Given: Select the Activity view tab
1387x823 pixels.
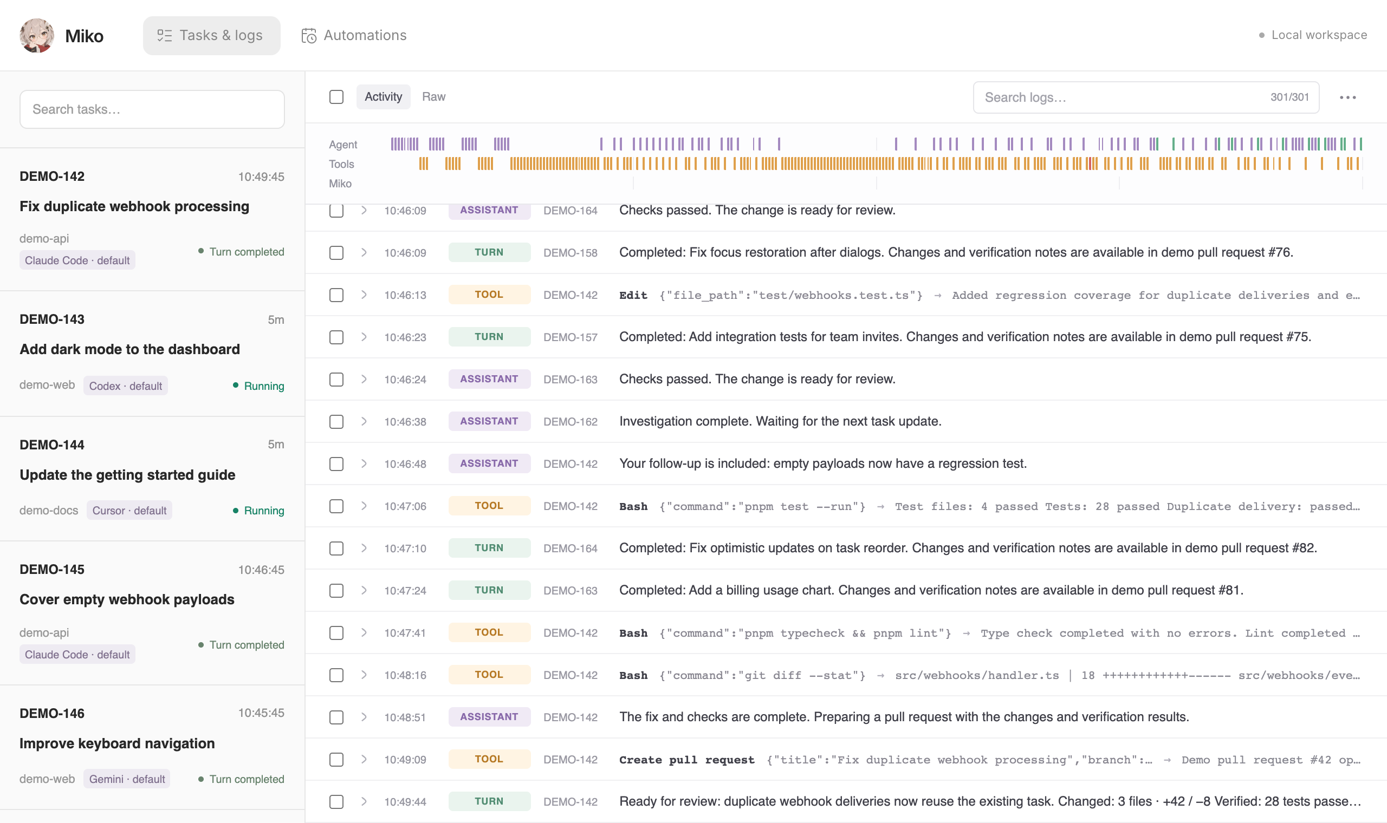Looking at the screenshot, I should tap(384, 97).
